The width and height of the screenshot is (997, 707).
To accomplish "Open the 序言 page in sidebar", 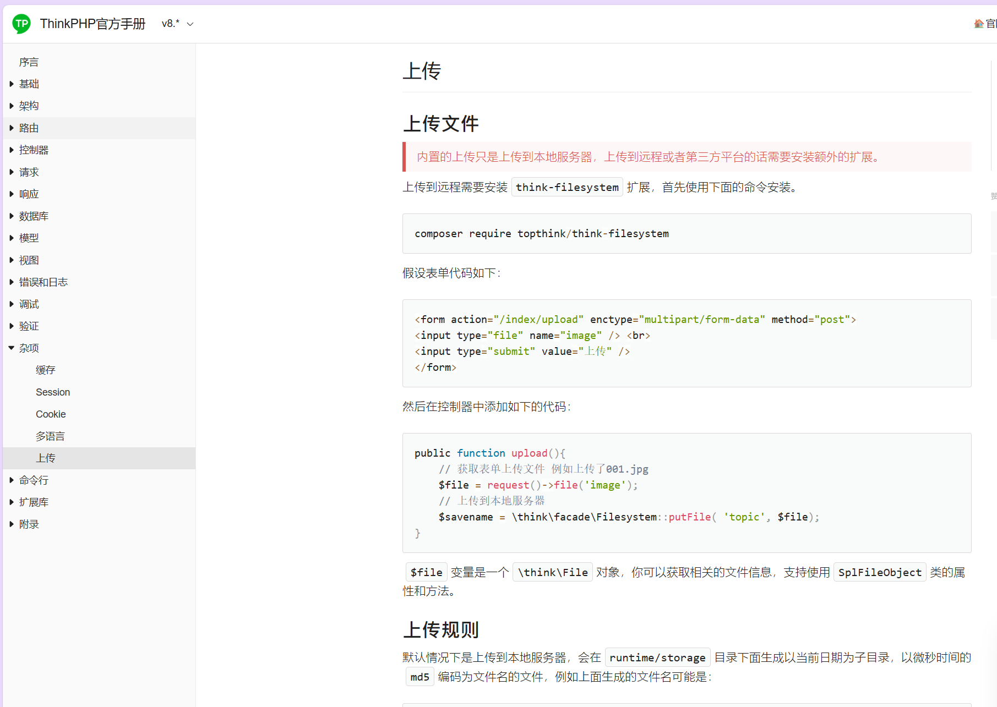I will coord(29,62).
